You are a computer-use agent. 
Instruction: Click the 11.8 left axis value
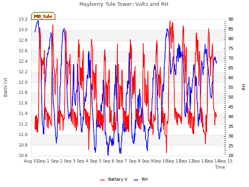tap(23, 93)
